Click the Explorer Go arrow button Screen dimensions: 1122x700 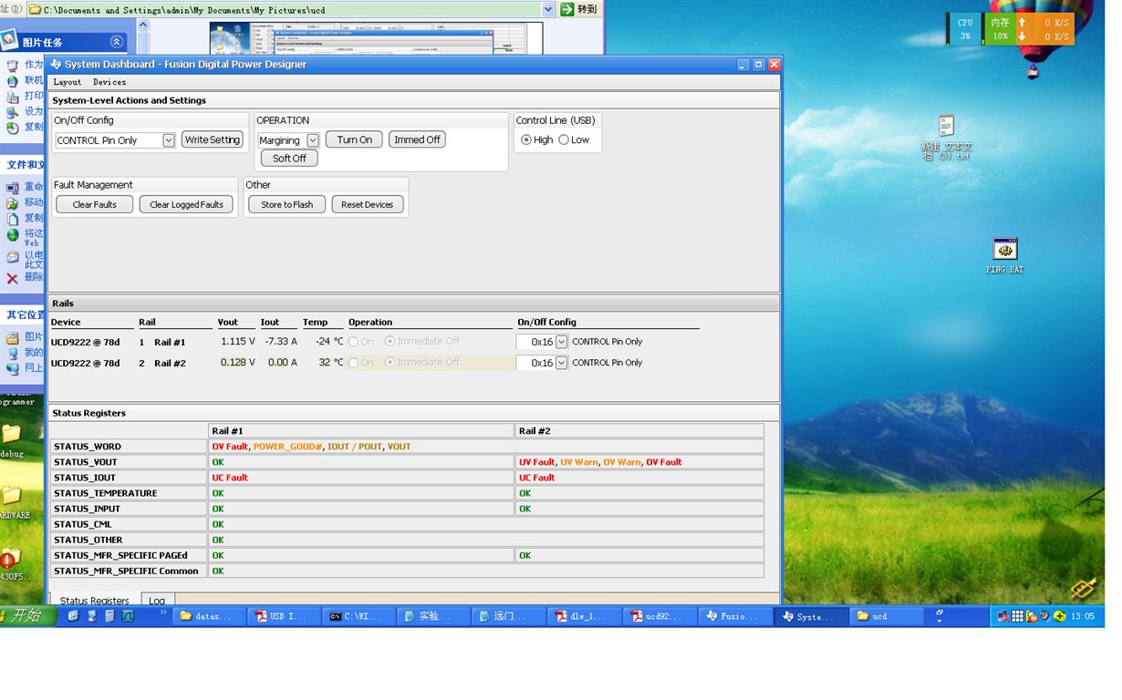567,9
